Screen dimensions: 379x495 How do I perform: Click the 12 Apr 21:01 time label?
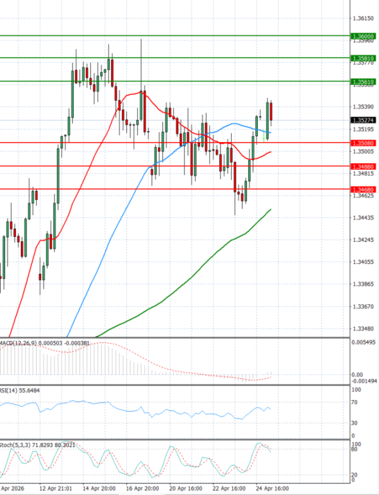(x=55, y=489)
